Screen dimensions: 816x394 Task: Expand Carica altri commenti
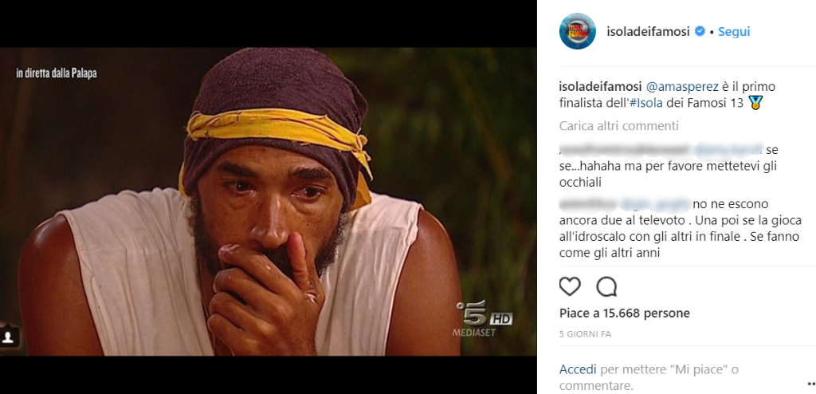click(619, 125)
